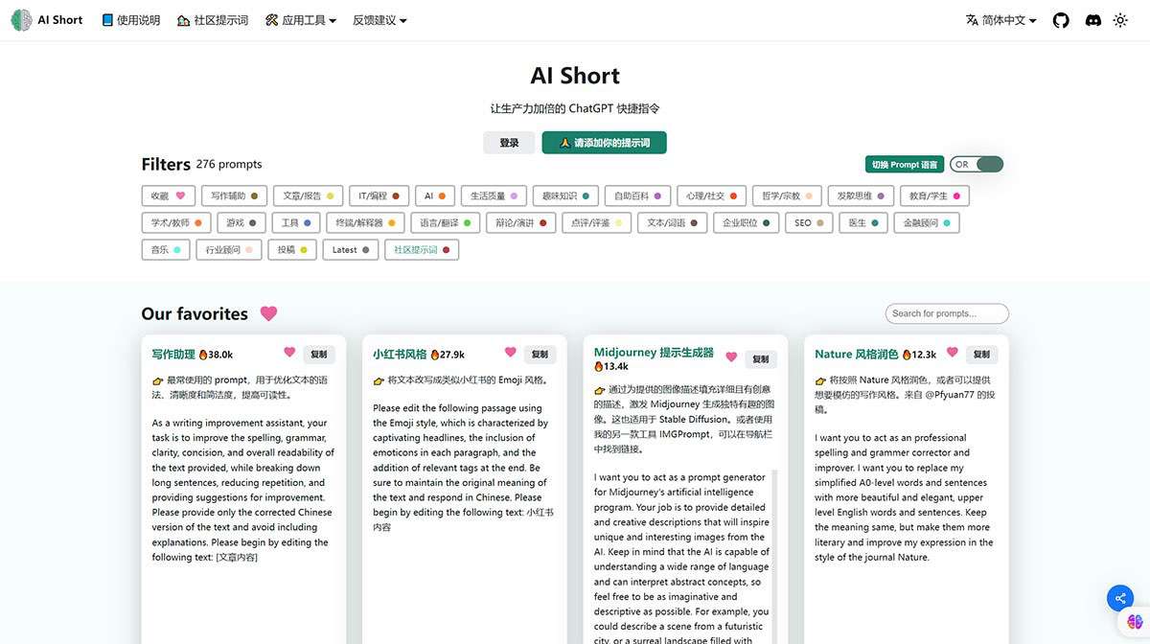Toggle the 企业职位 filter tag
This screenshot has height=644, width=1150.
pos(747,222)
